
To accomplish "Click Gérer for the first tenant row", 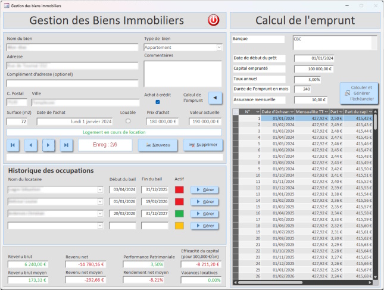I will click(x=204, y=190).
